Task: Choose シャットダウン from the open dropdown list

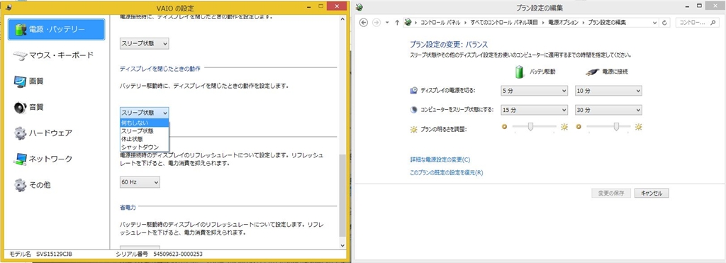Action: click(145, 147)
